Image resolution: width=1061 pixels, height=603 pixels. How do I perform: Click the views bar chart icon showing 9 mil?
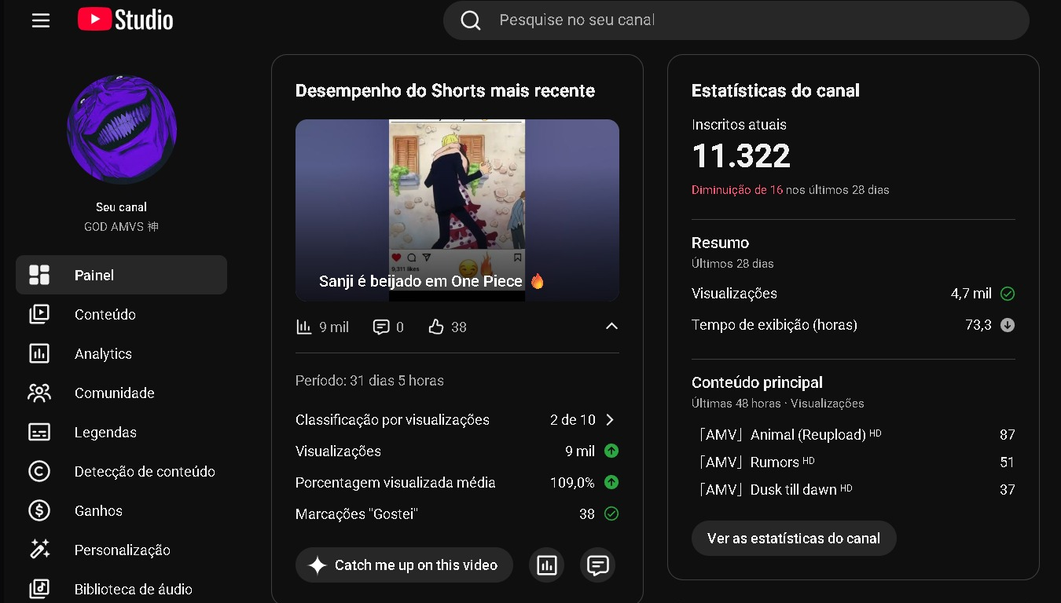304,327
